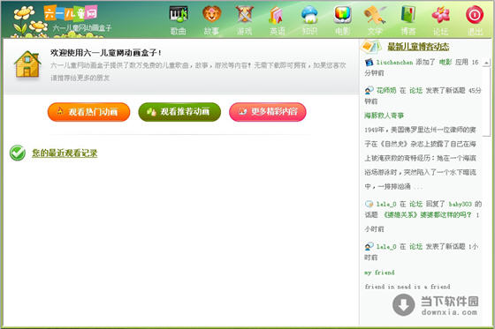Open the 歌曲 songs piano icon
The image size is (495, 329).
pos(179,14)
